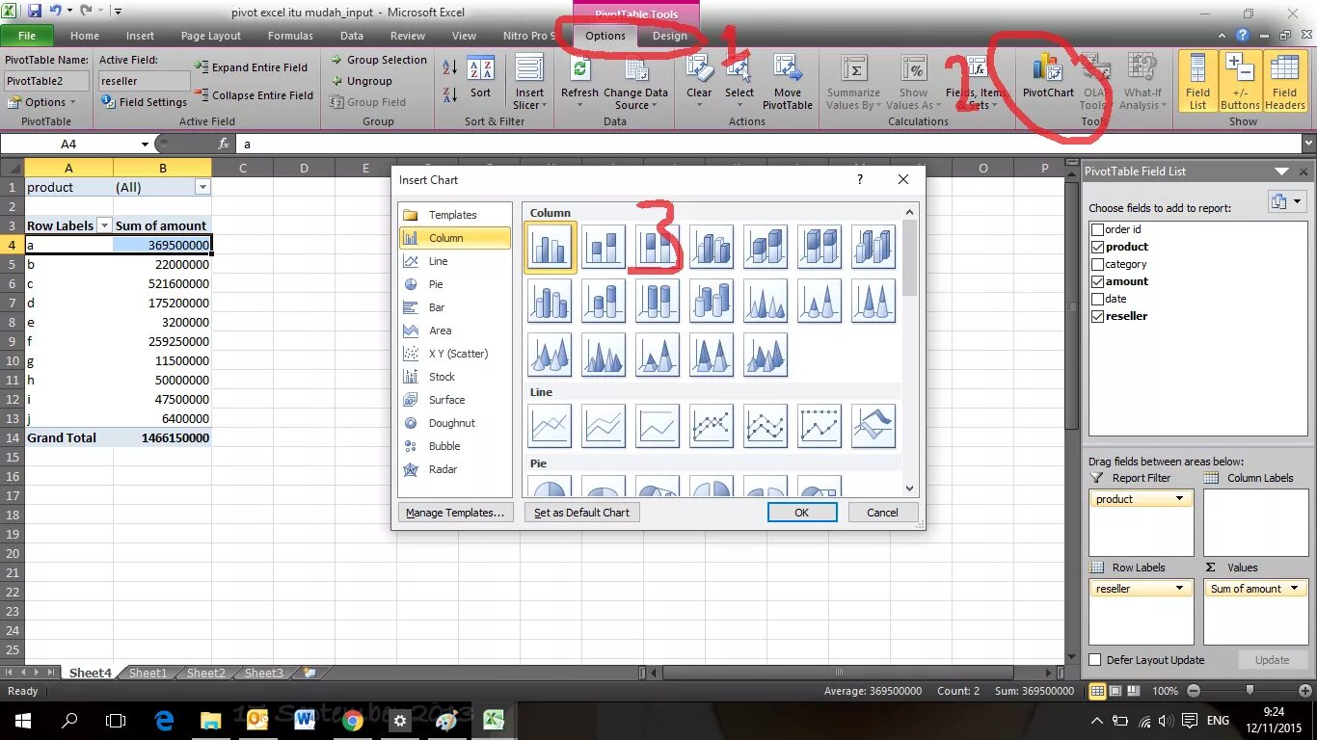The image size is (1317, 740).
Task: Click the PivotTable Name input field
Action: click(46, 81)
